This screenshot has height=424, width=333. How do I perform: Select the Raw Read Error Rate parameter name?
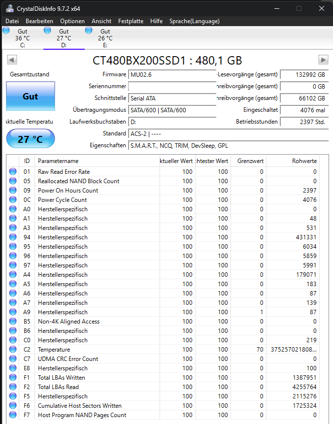(x=64, y=172)
